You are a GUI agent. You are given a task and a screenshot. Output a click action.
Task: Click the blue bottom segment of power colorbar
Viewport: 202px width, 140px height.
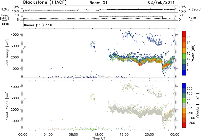click(184, 73)
